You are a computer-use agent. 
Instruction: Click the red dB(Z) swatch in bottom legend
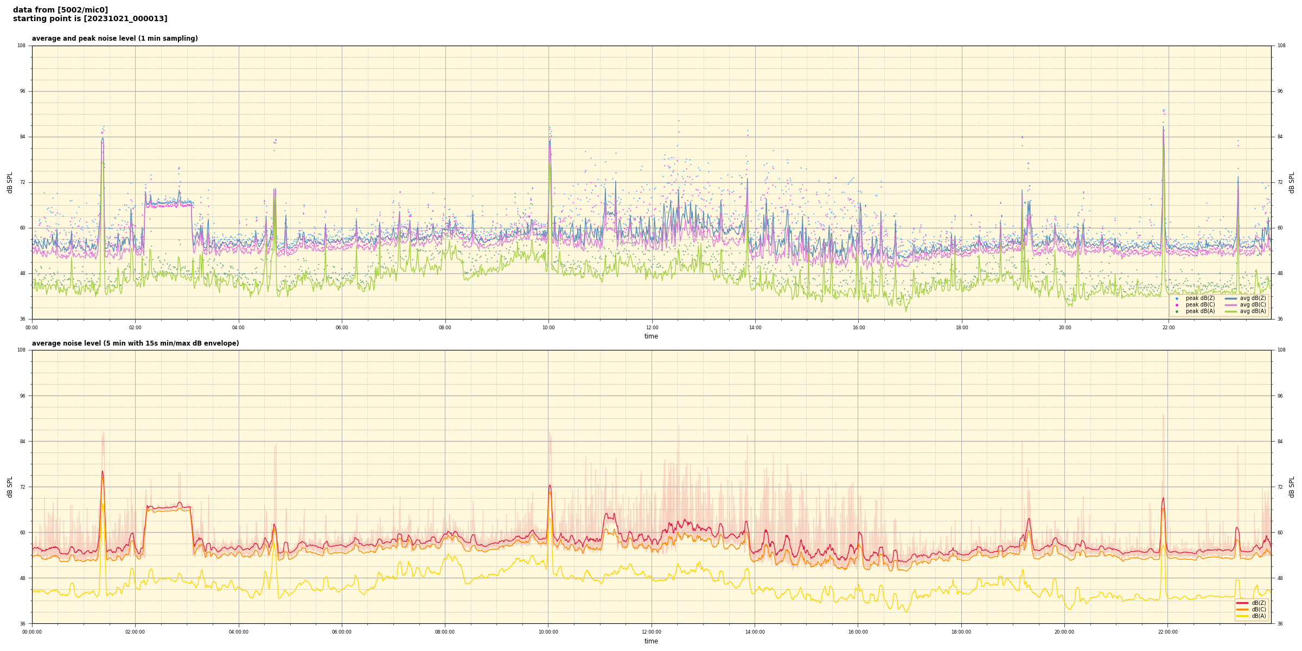click(x=1242, y=603)
